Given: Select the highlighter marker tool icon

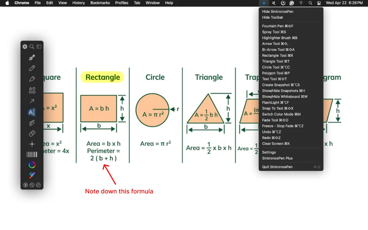Looking at the screenshot, I should click(32, 79).
